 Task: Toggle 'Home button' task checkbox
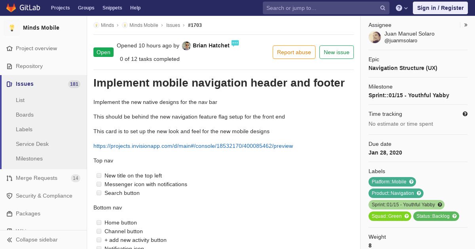point(99,223)
